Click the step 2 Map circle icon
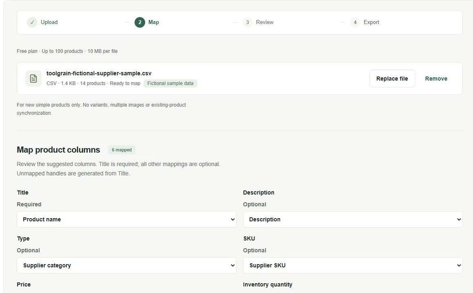The height and width of the screenshot is (293, 473). [x=140, y=22]
